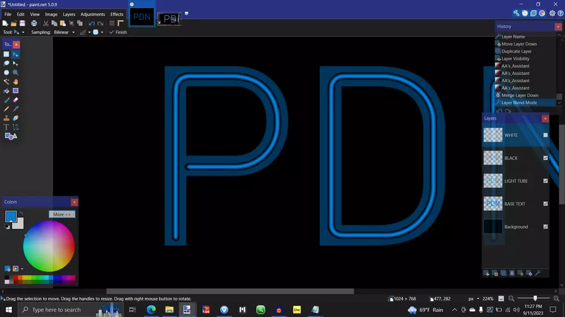Select the Magic Wand tool
Viewport: 565px width, 317px height.
click(6, 82)
